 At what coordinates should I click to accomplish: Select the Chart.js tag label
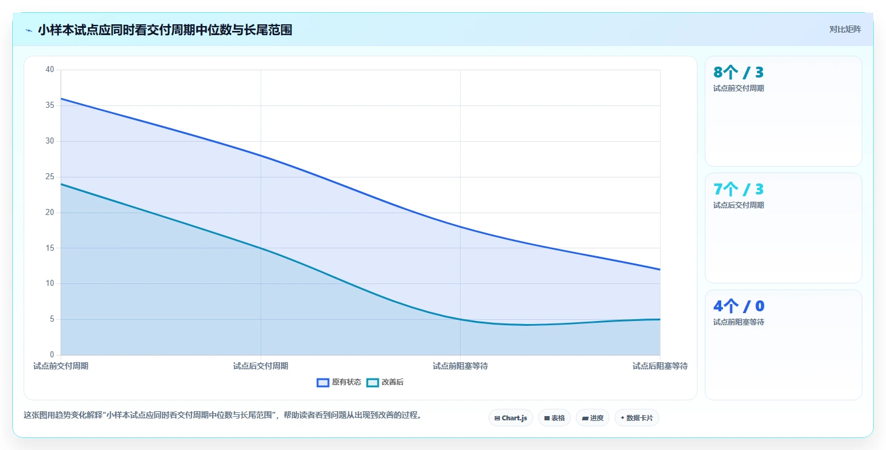coord(515,418)
